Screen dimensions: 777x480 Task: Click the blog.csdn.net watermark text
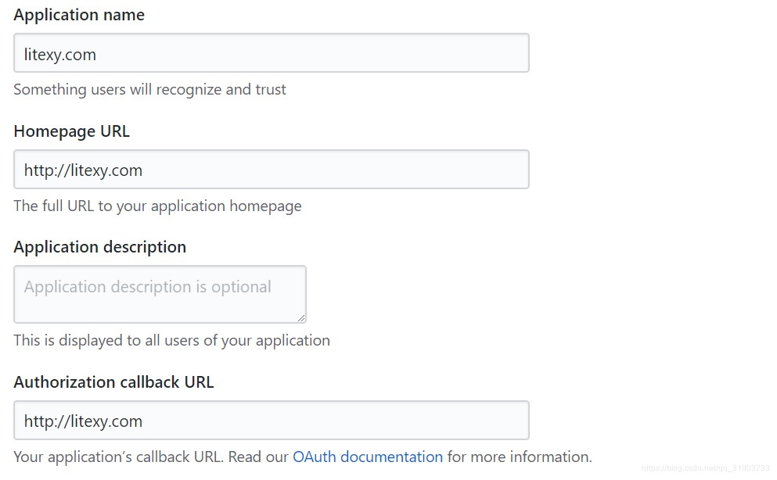(705, 469)
